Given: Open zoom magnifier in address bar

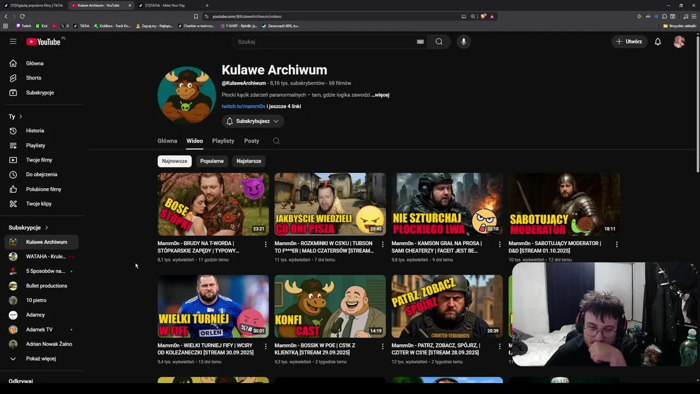Looking at the screenshot, I should tap(473, 16).
